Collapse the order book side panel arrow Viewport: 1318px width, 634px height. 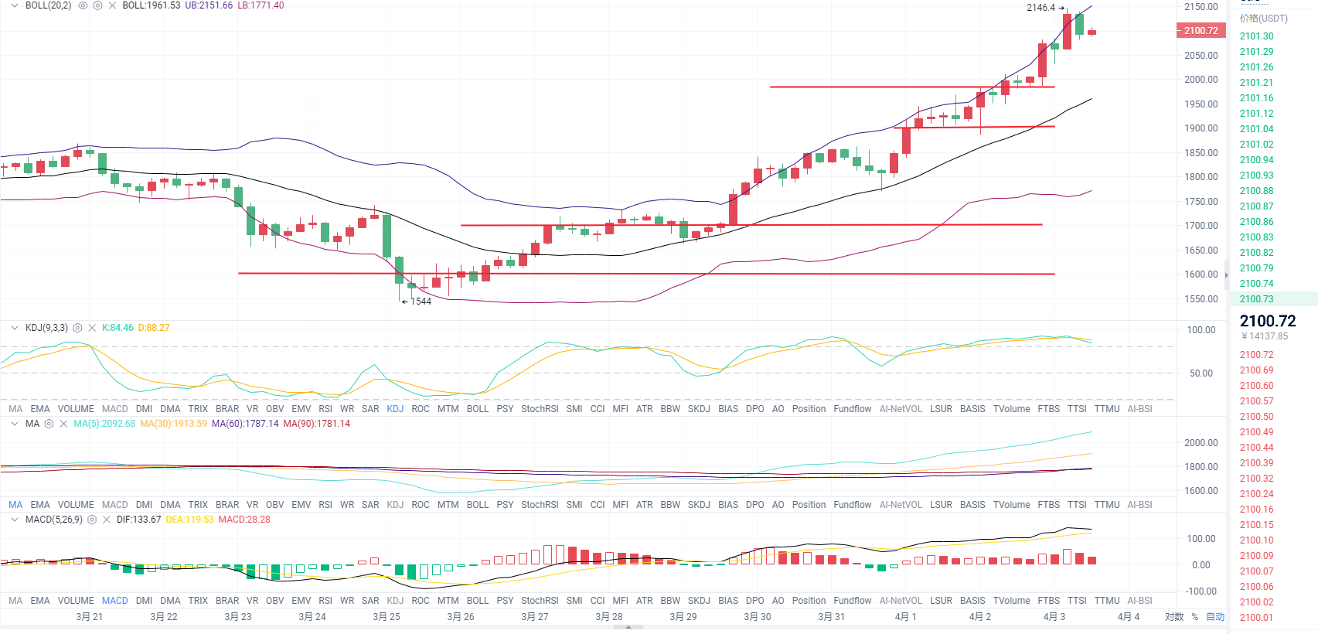1227,274
